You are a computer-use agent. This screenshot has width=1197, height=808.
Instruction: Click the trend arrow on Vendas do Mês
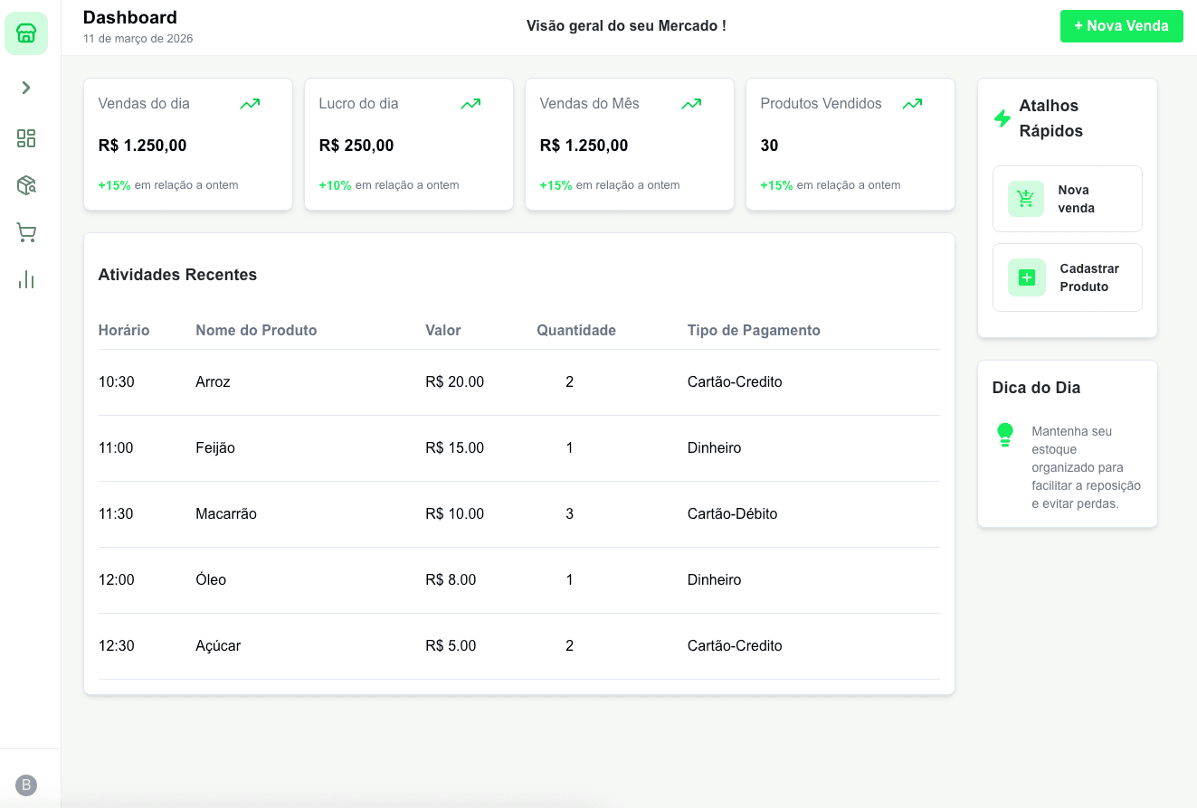coord(691,104)
